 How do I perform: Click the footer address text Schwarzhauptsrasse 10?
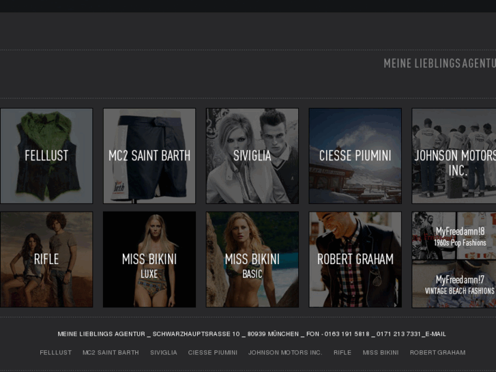pyautogui.click(x=196, y=334)
